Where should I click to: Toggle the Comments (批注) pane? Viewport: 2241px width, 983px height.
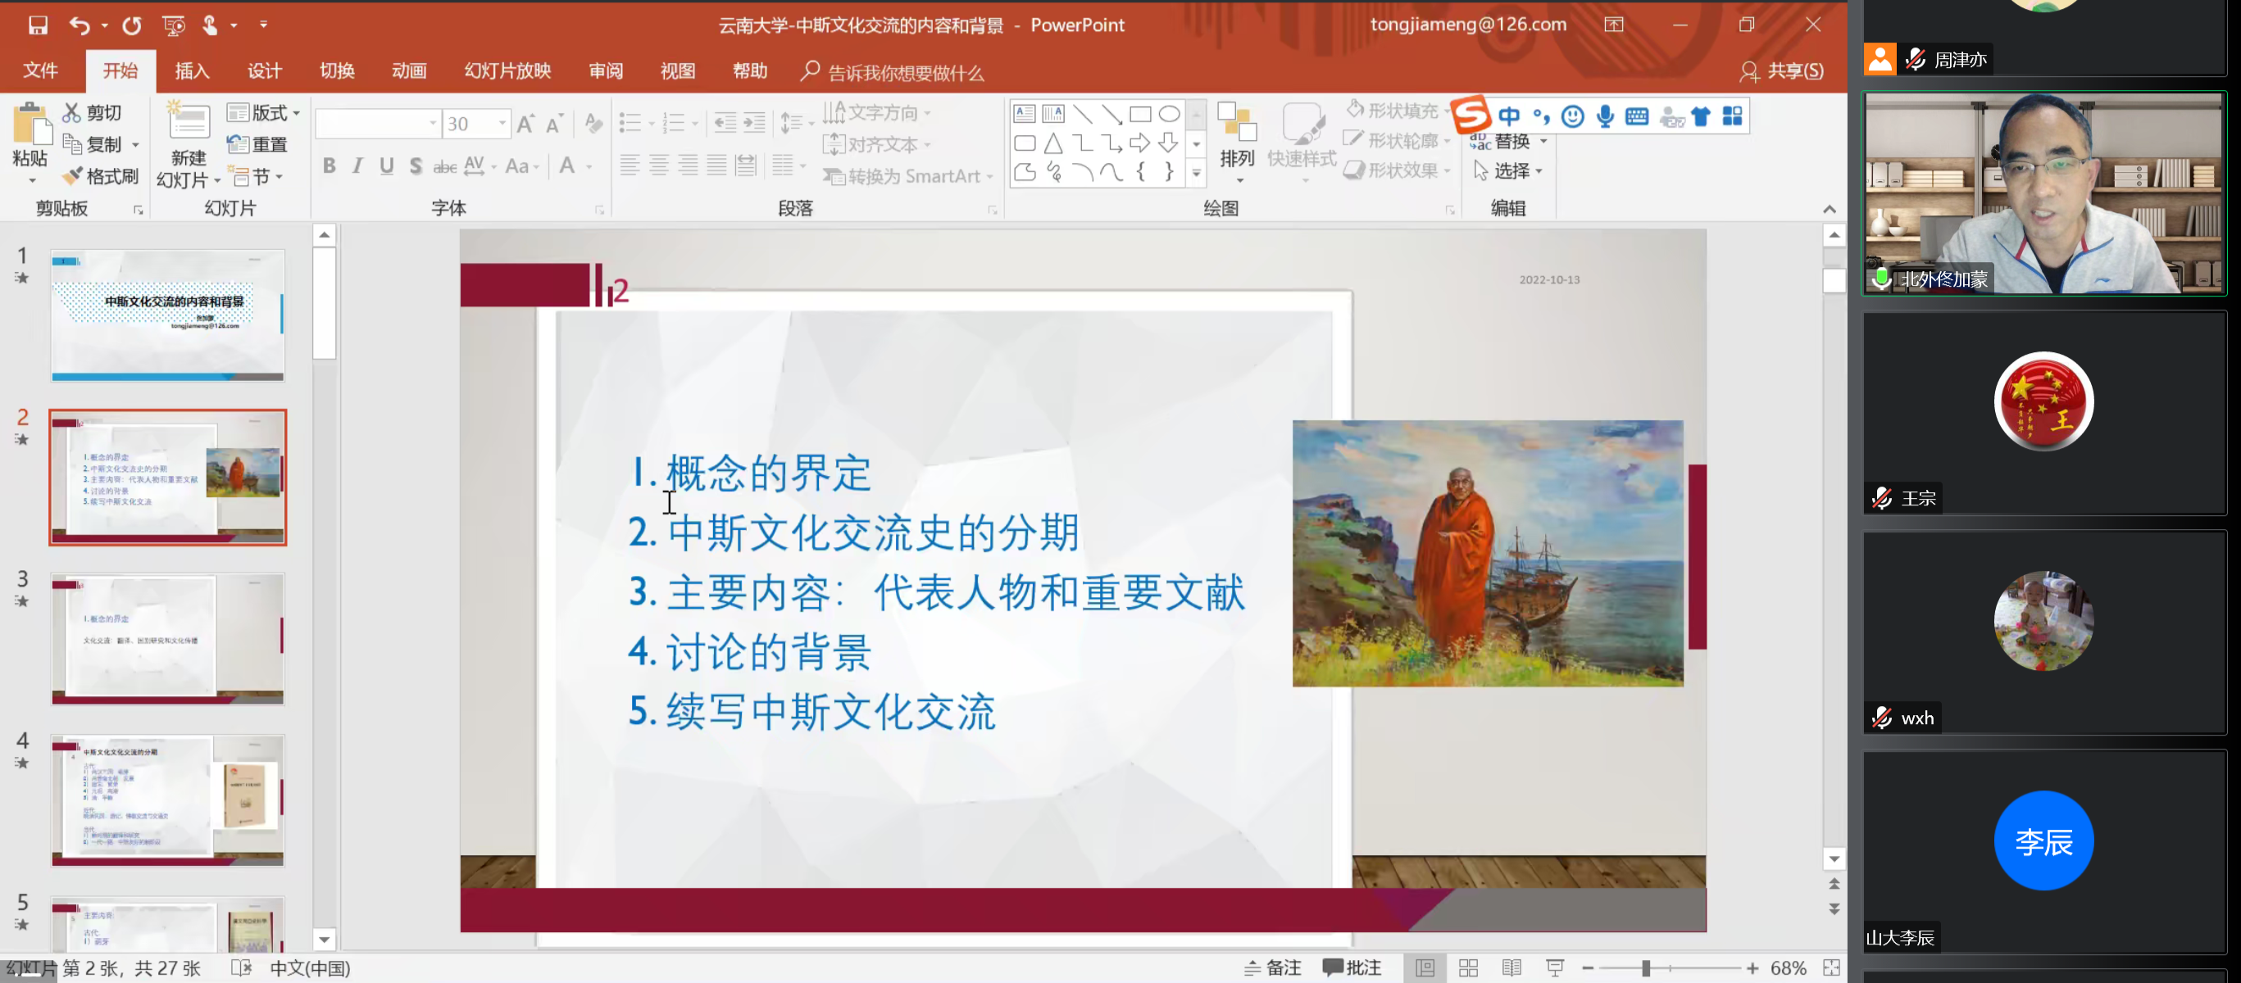1352,967
